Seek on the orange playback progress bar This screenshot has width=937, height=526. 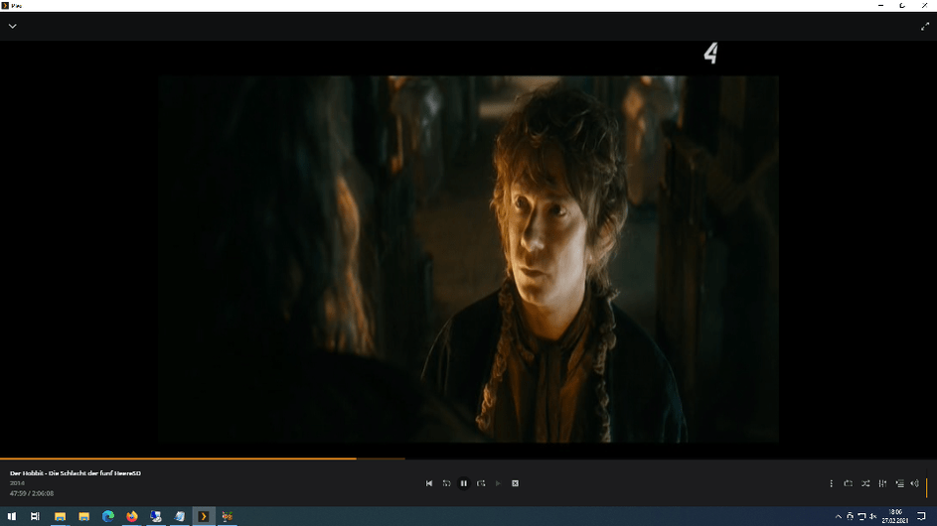[178, 459]
